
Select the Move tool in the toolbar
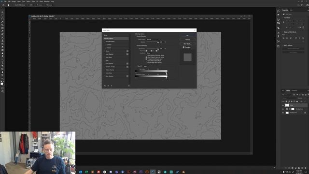(x=2, y=12)
